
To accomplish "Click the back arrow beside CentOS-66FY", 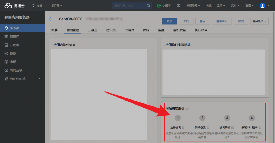I will [51, 19].
